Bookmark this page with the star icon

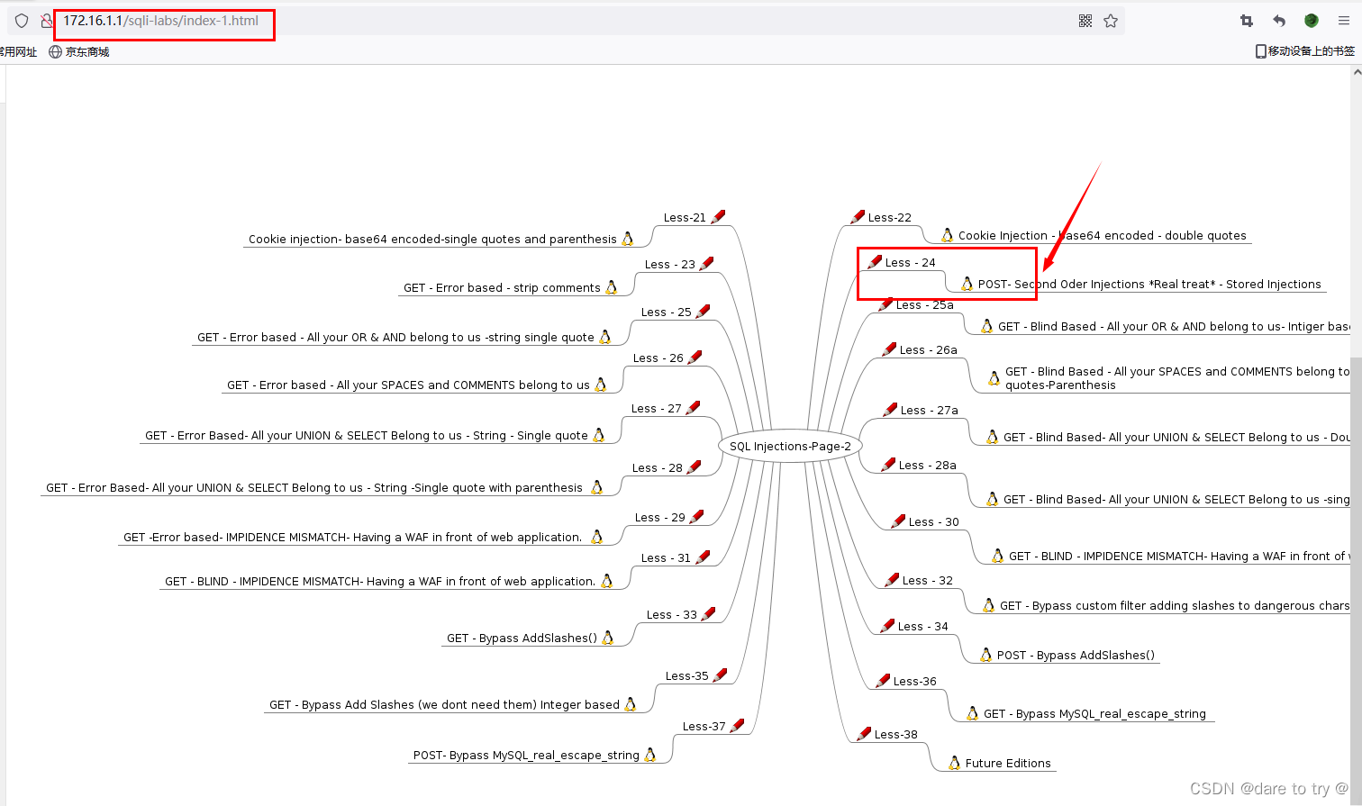(1111, 21)
